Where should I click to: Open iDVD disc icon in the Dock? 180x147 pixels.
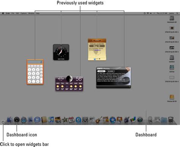(112, 120)
